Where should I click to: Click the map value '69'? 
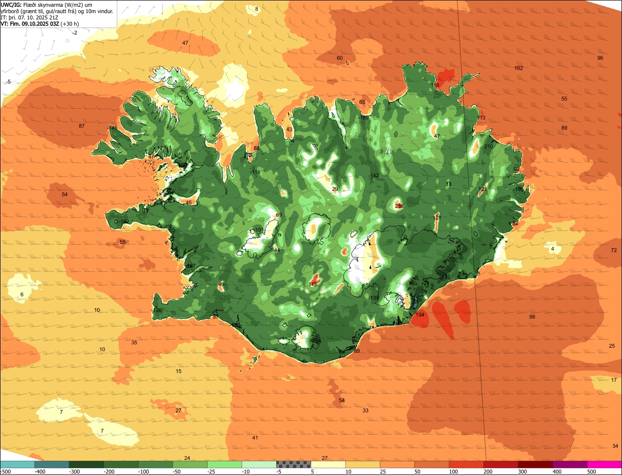coord(279,215)
